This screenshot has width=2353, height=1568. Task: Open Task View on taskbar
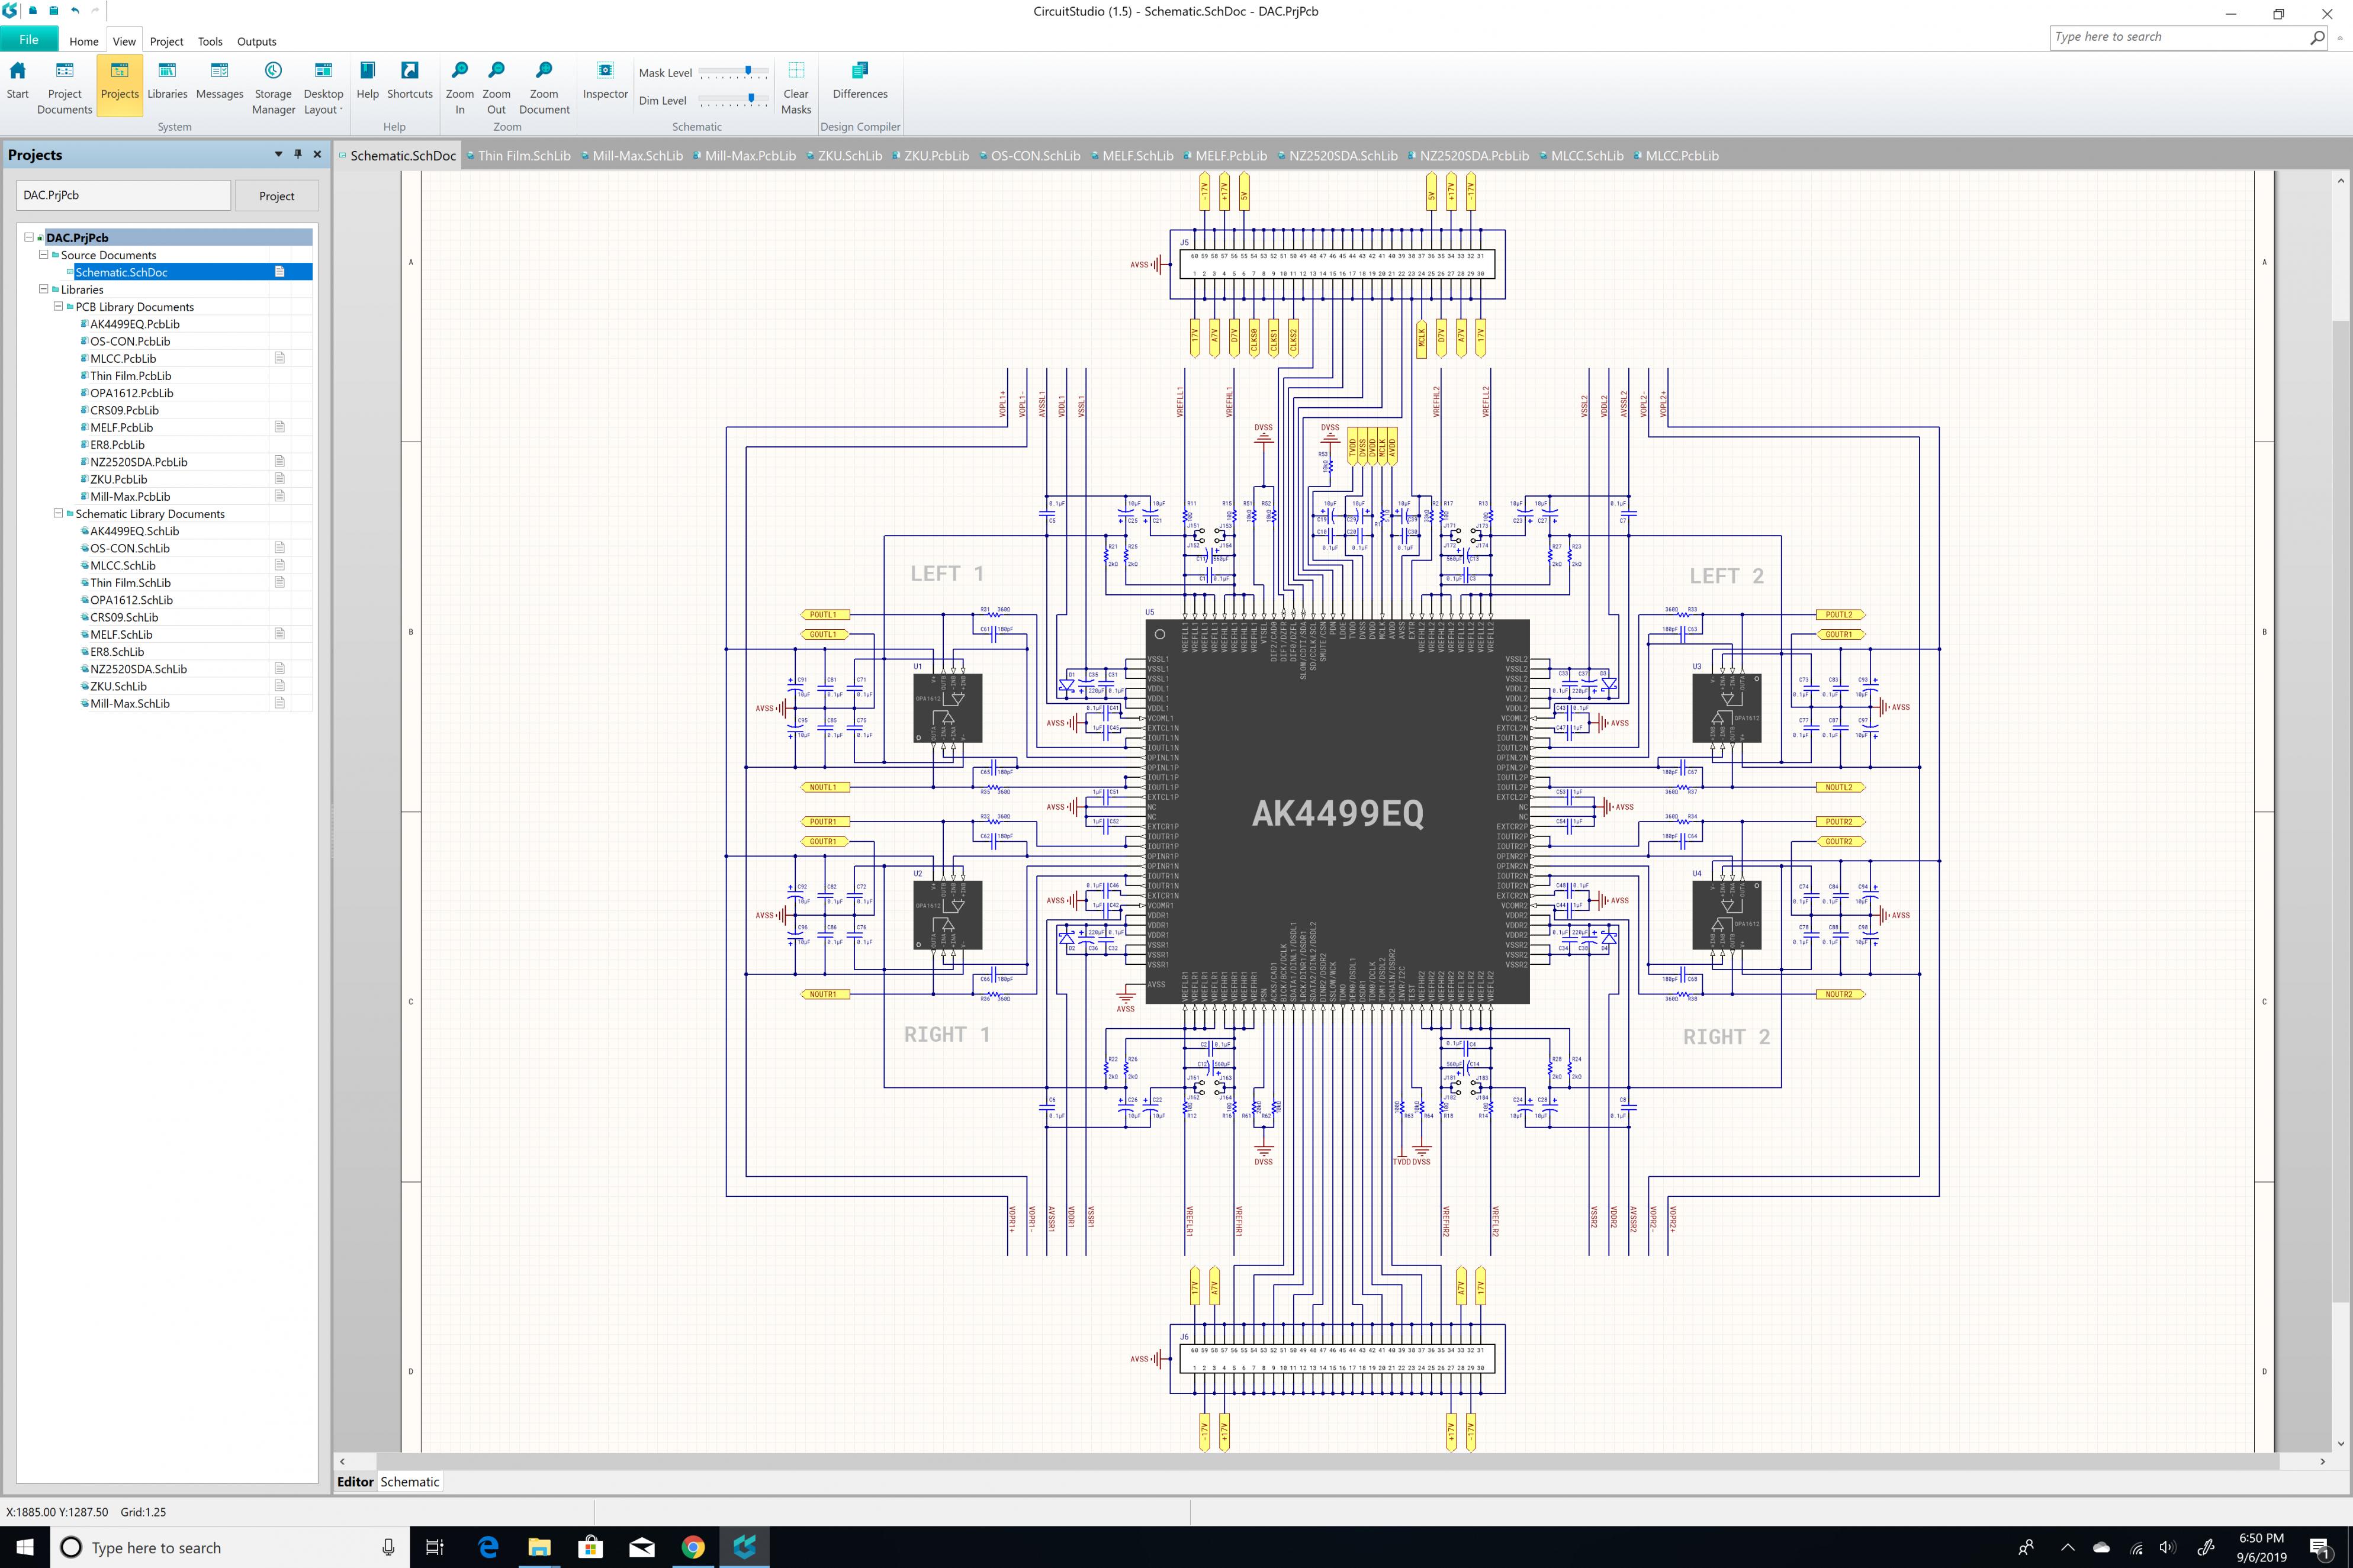click(x=434, y=1547)
